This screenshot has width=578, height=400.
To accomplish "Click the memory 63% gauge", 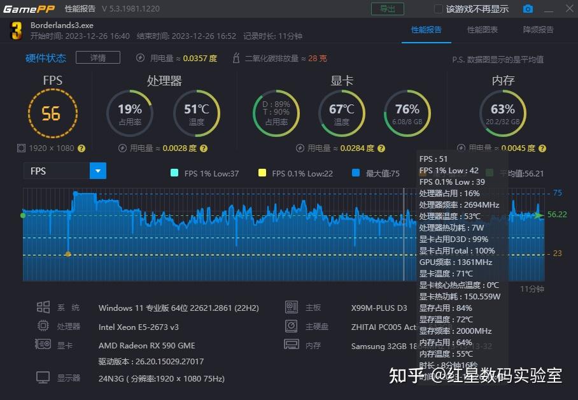I will [503, 113].
